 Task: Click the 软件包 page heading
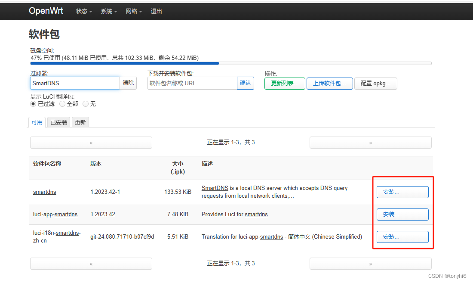44,34
